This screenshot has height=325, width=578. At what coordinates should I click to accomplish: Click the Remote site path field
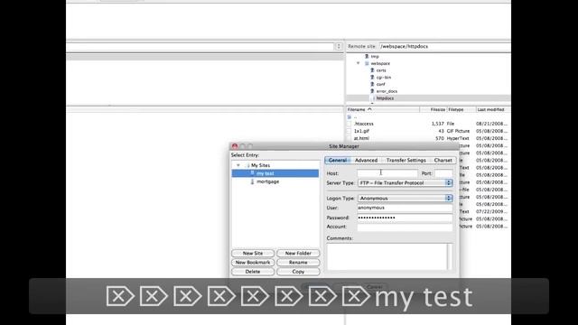444,46
